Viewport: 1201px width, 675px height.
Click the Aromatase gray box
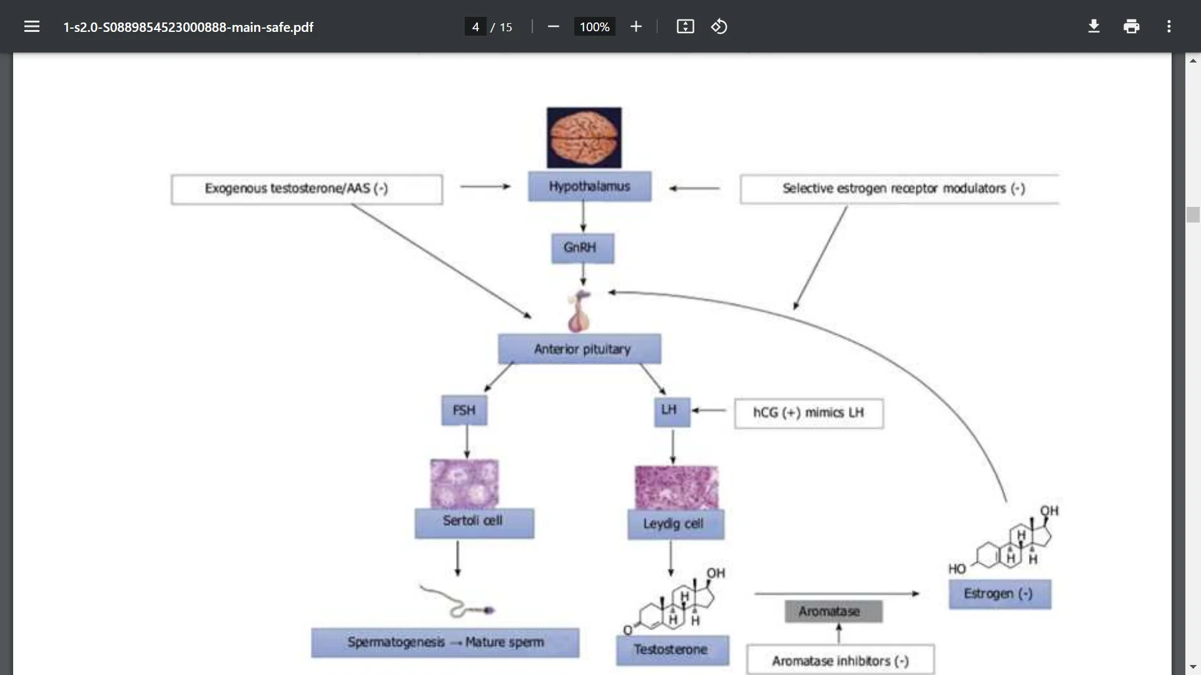(833, 611)
